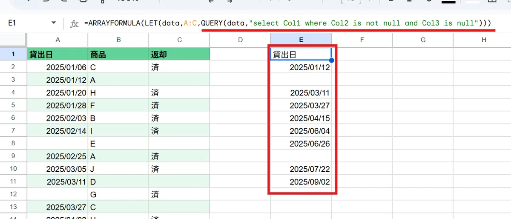The height and width of the screenshot is (219, 511).
Task: Click 2025/03/27 in column A
Action: pyautogui.click(x=57, y=207)
